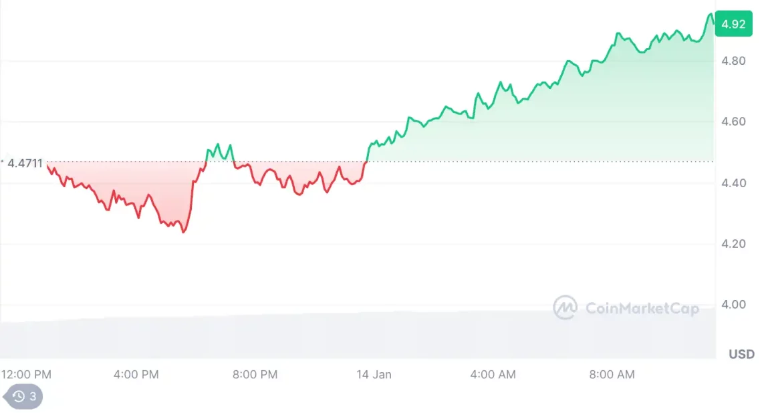Screen dimensions: 762x413
Task: Jump to the 14 Jan date label
Action: click(x=374, y=374)
